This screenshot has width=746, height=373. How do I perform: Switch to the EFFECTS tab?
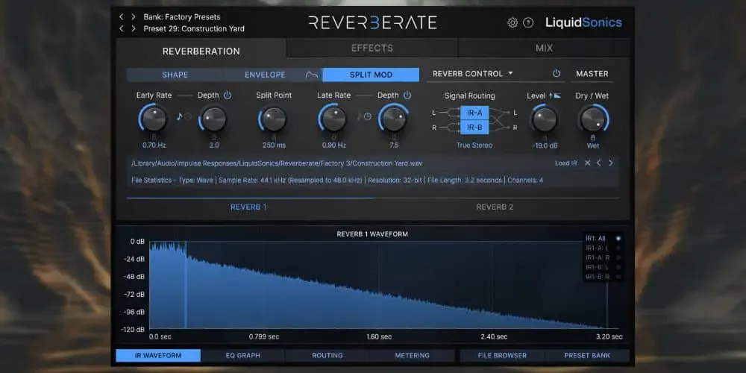point(372,48)
